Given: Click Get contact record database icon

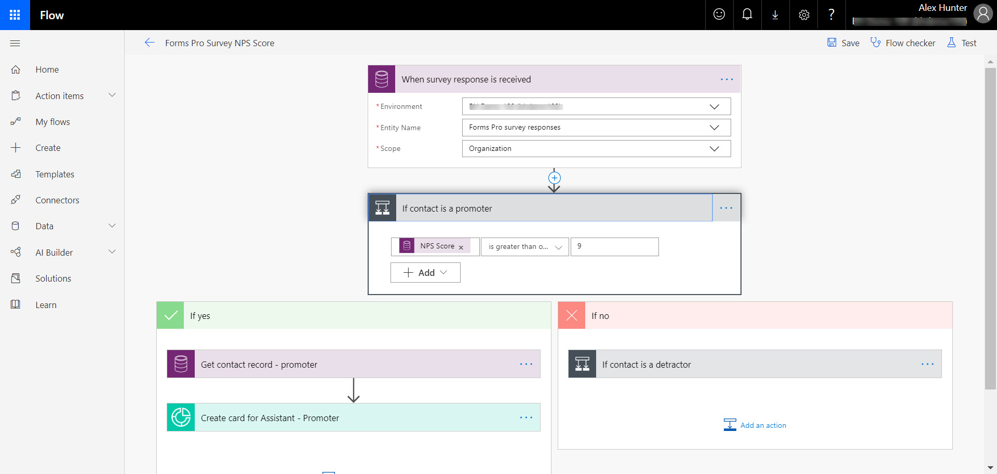Looking at the screenshot, I should [181, 364].
